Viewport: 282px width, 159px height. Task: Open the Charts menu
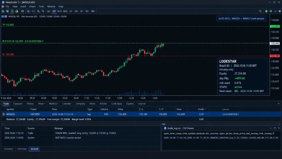(x=32, y=6)
